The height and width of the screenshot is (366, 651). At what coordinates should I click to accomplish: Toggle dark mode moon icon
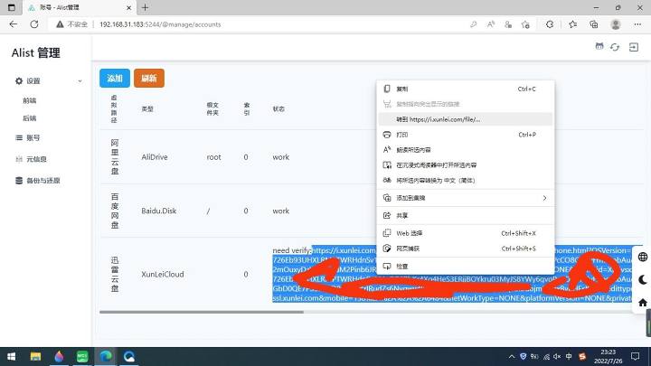point(643,279)
